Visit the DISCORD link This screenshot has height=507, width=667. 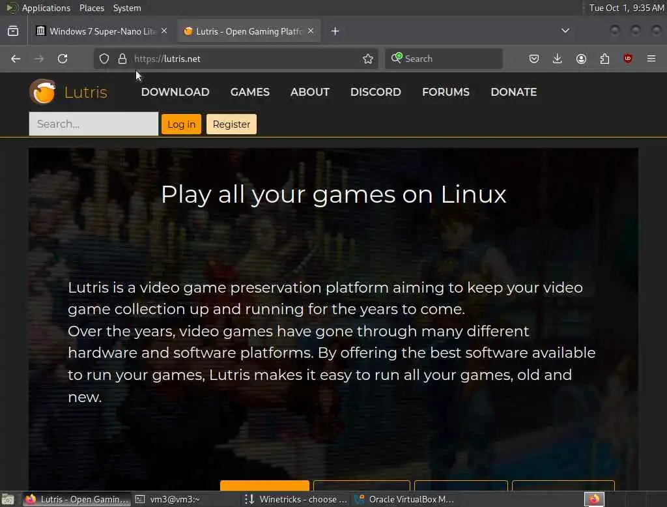[x=376, y=92]
